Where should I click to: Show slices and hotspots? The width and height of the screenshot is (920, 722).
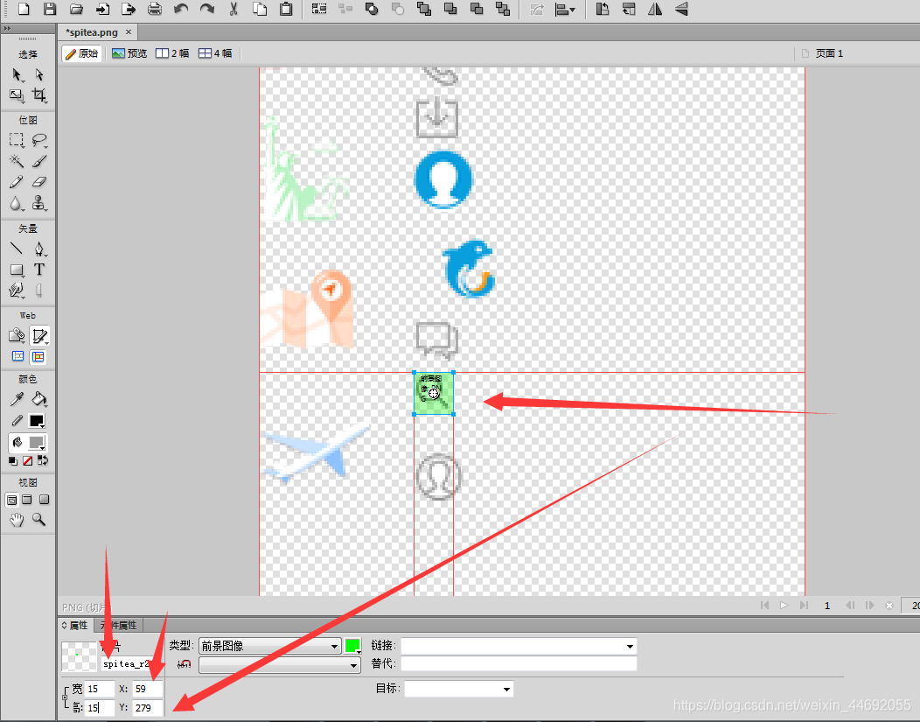pyautogui.click(x=38, y=356)
